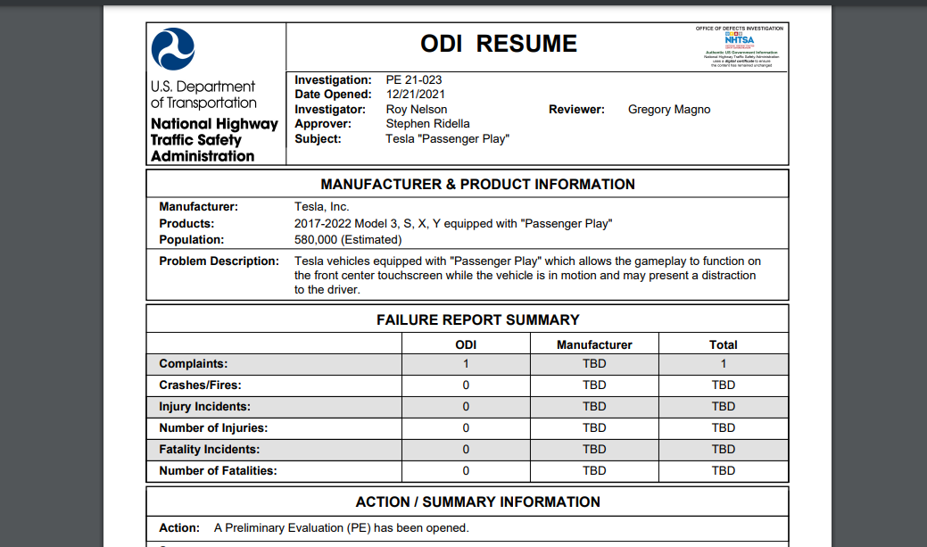Click Manufacturer TBD in Injury Incidents row
The height and width of the screenshot is (547, 927).
pos(594,406)
